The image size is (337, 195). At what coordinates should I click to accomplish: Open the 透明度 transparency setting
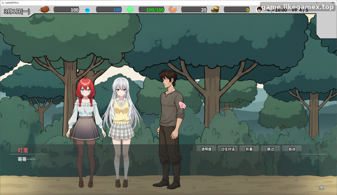(x=206, y=149)
